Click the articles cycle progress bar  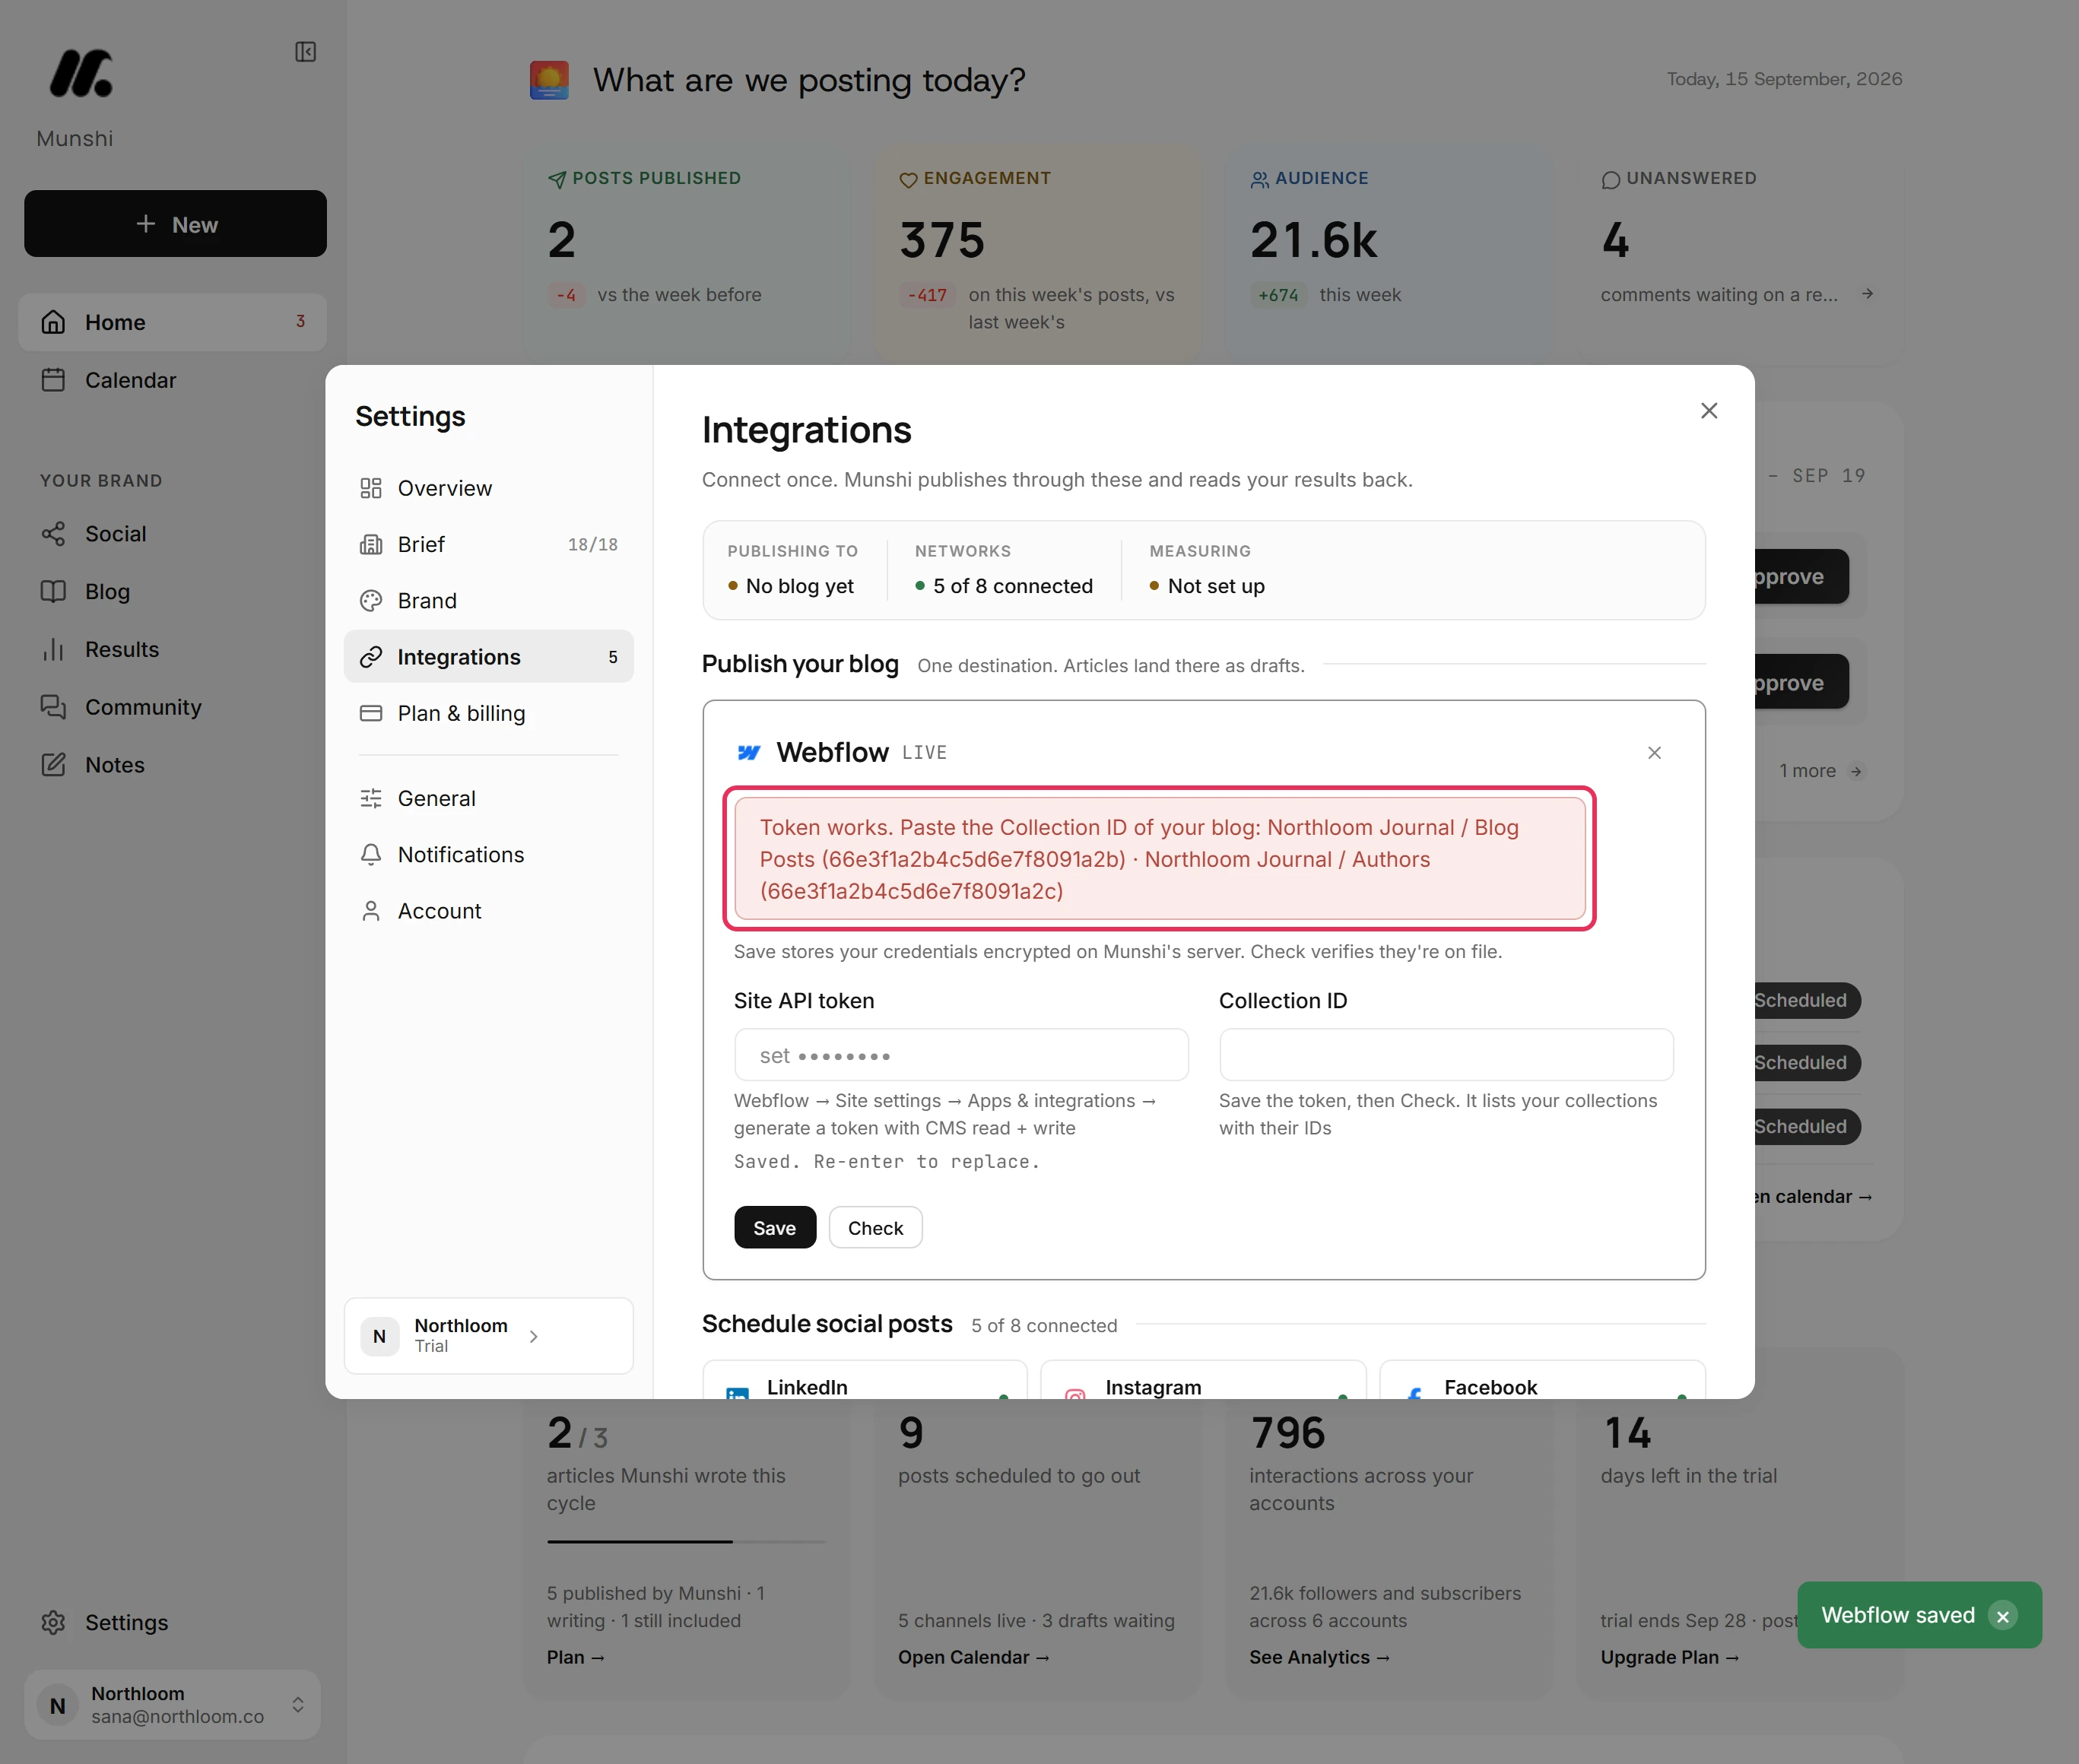686,1541
